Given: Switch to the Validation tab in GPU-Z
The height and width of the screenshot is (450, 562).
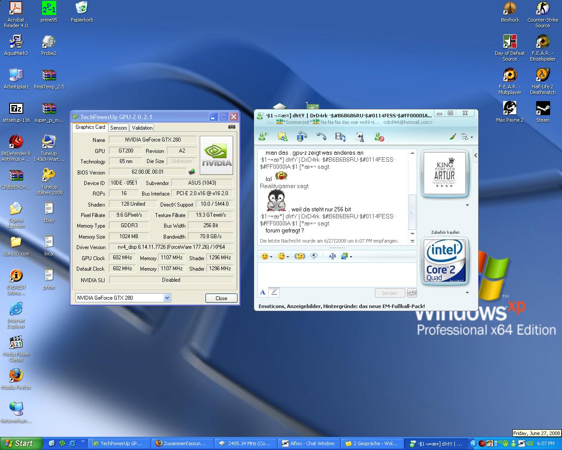Looking at the screenshot, I should (x=142, y=128).
